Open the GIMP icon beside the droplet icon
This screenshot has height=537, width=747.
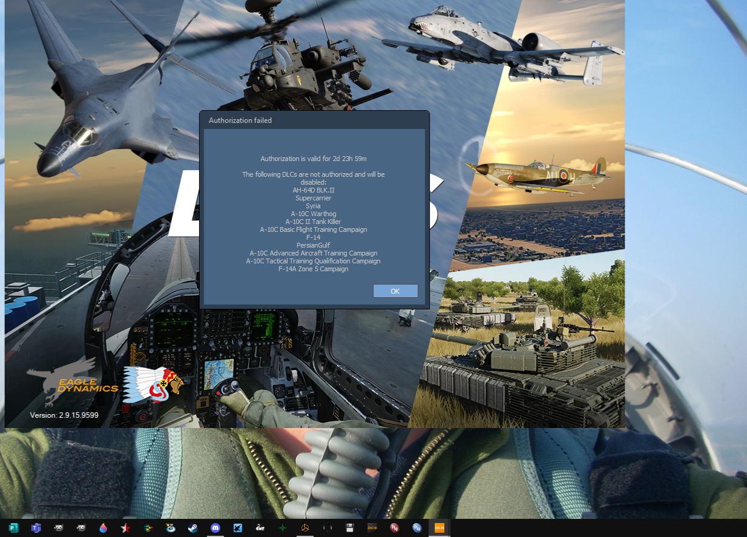[81, 528]
